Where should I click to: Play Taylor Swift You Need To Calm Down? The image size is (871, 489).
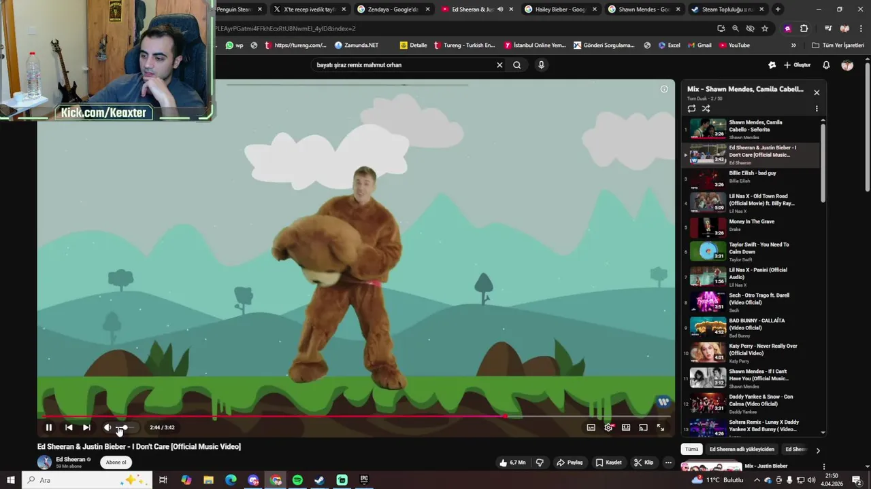pyautogui.click(x=751, y=251)
